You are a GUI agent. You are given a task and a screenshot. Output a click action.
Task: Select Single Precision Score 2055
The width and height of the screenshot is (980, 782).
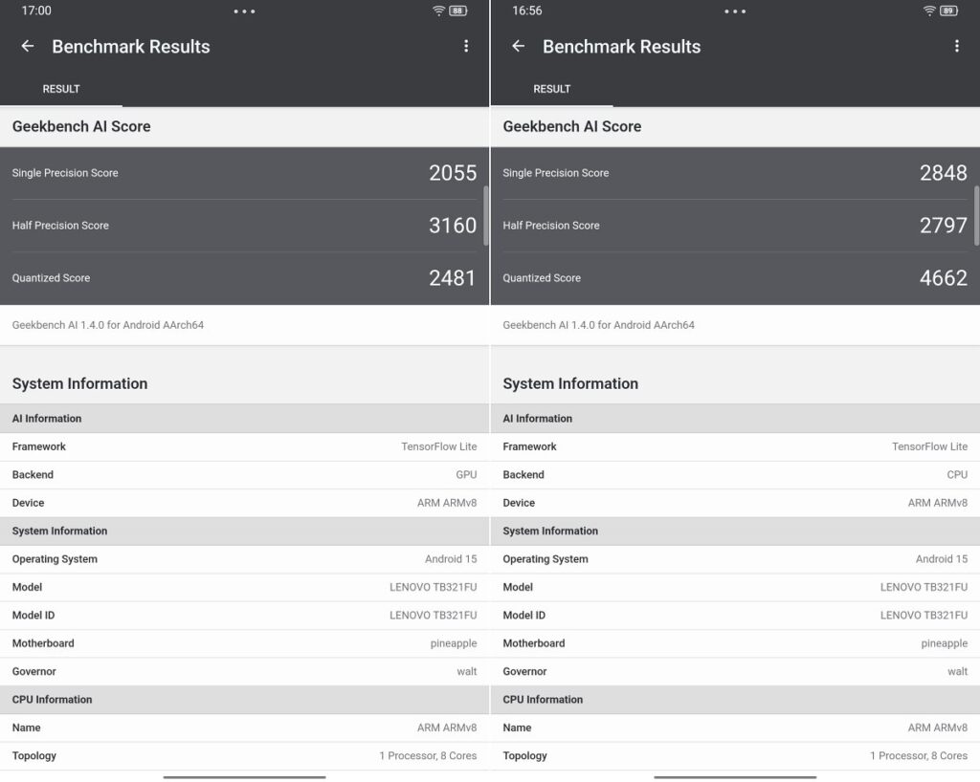coord(244,173)
